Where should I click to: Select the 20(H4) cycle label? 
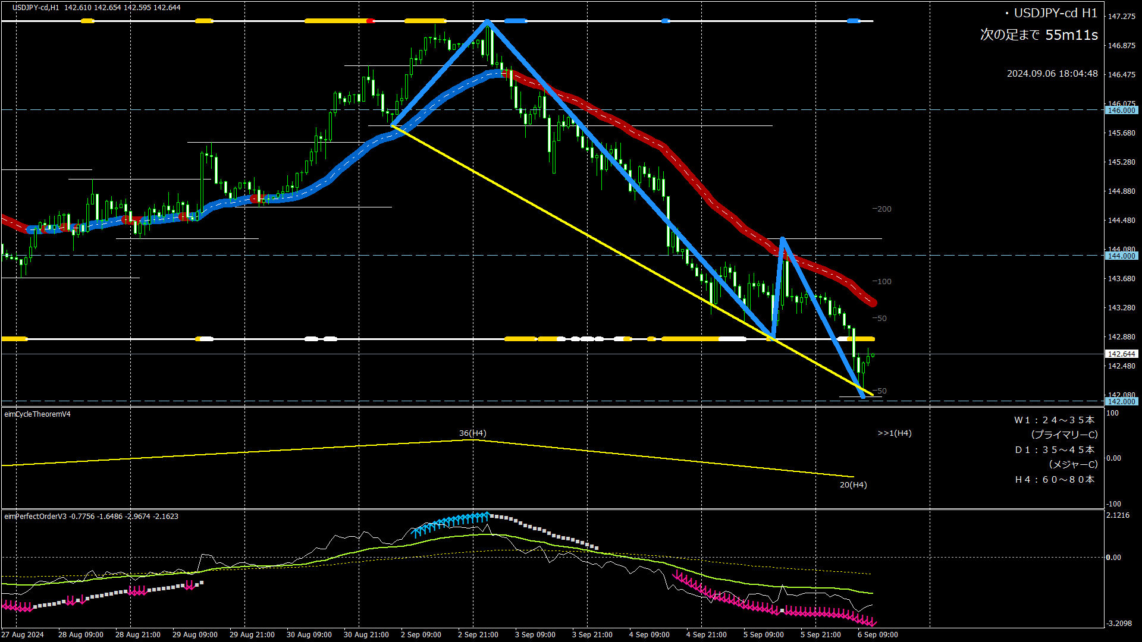click(x=853, y=484)
